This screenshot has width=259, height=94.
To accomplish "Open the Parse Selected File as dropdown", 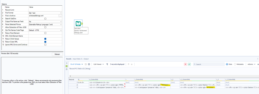I will pos(45,24).
